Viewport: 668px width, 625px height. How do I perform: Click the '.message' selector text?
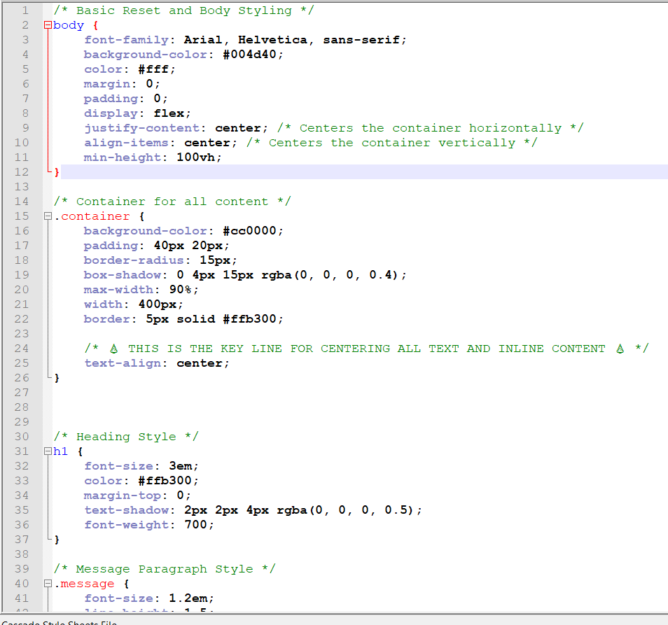click(84, 584)
